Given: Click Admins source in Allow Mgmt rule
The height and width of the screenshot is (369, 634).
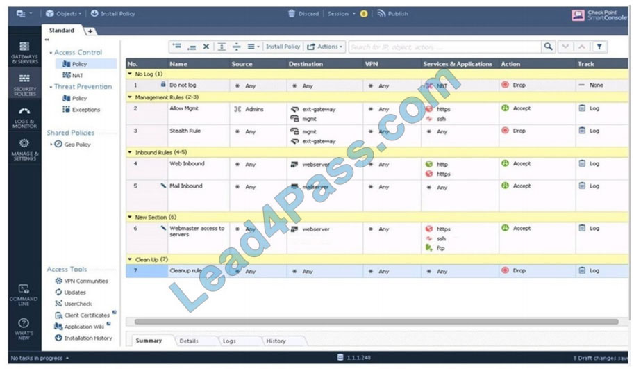Looking at the screenshot, I should click(x=249, y=109).
